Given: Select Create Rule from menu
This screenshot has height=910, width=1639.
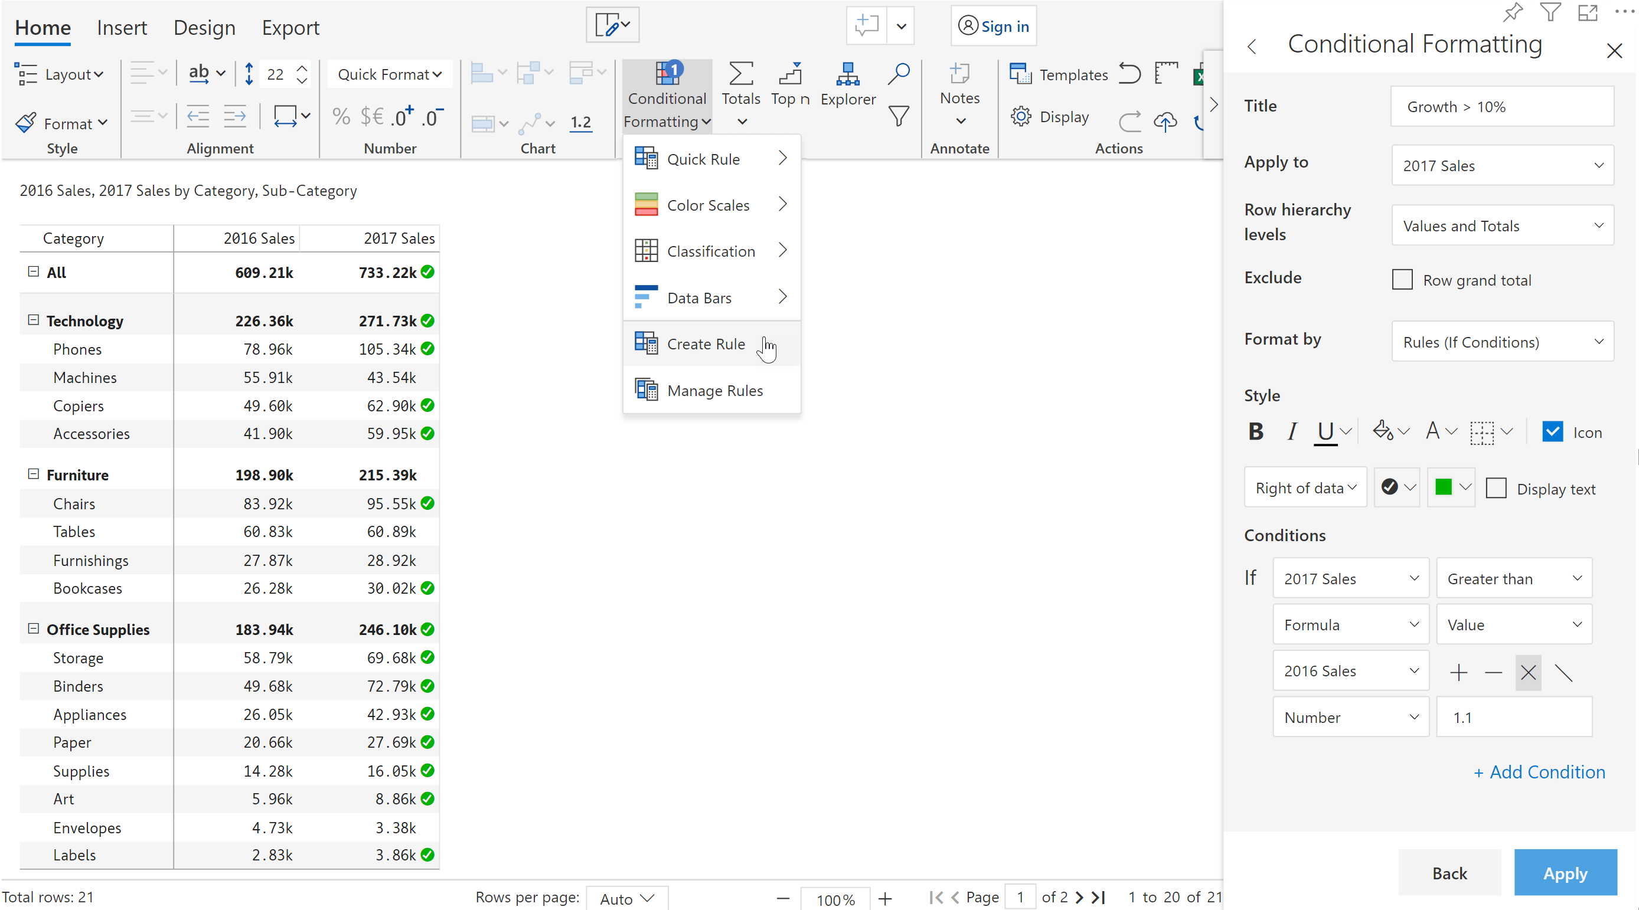Looking at the screenshot, I should pos(706,344).
